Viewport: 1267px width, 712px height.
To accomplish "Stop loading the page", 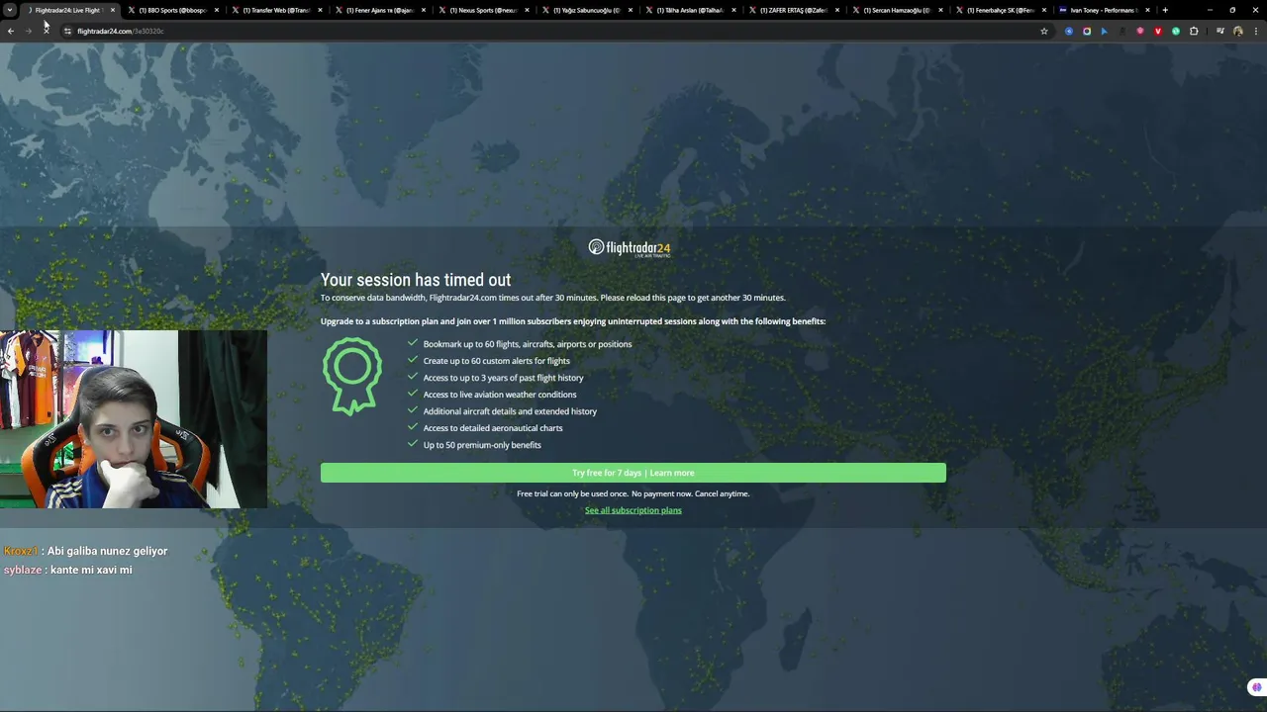I will click(46, 31).
